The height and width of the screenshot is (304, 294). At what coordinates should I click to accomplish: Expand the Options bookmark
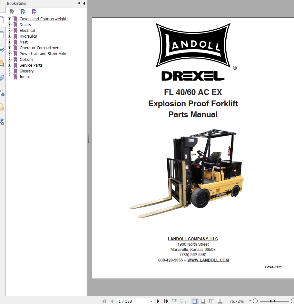[9, 60]
